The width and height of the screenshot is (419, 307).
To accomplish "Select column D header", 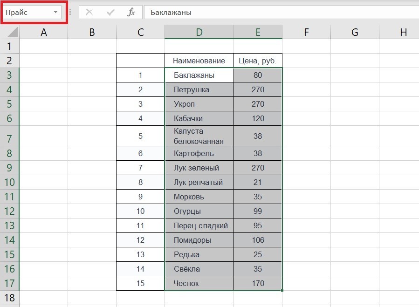I will pyautogui.click(x=199, y=32).
